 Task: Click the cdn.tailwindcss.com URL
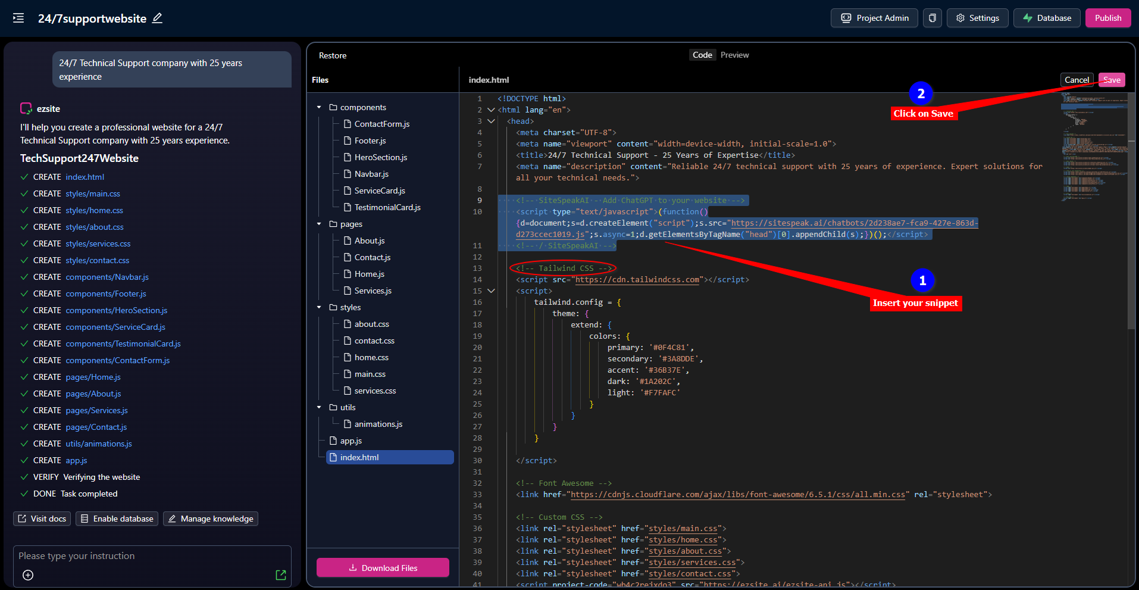637,279
